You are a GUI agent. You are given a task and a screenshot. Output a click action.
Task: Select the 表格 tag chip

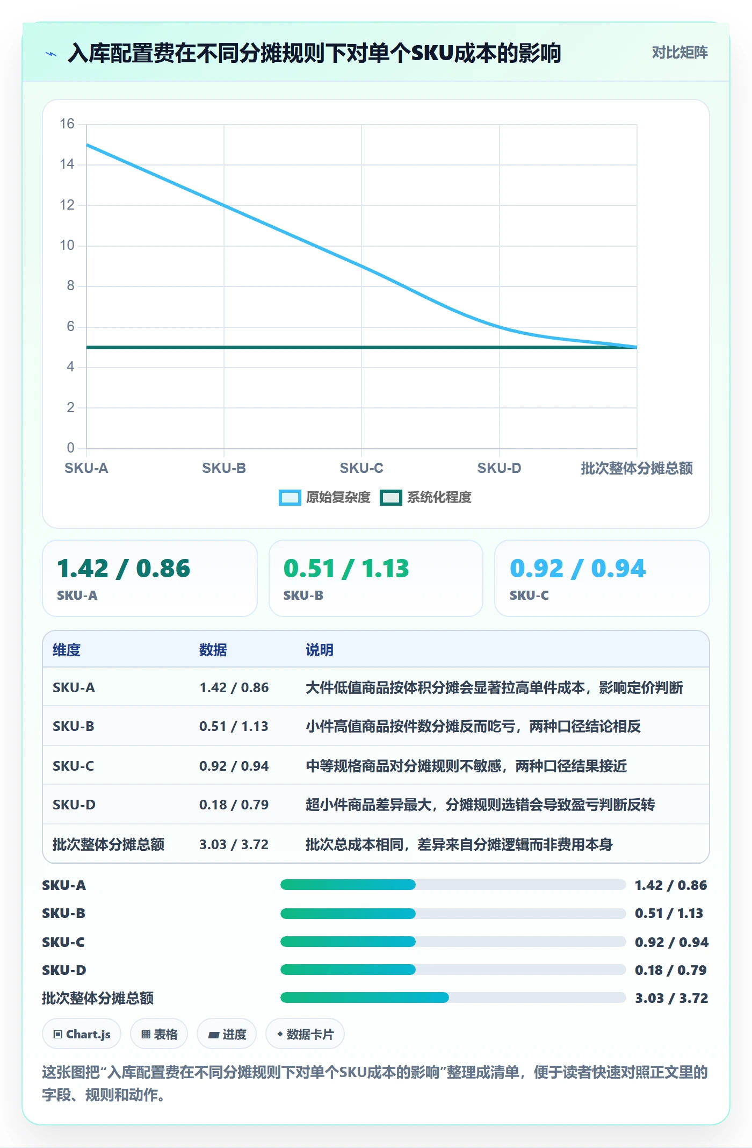(159, 1034)
